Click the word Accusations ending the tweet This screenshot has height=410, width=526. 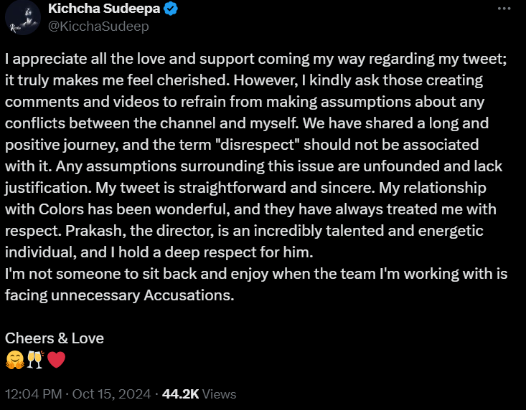[189, 295]
